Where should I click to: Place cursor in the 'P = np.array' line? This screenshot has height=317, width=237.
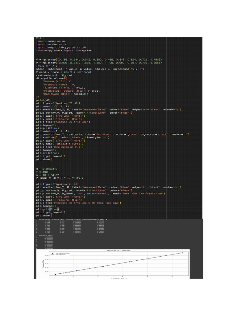coord(99,63)
